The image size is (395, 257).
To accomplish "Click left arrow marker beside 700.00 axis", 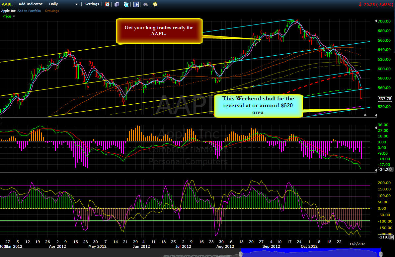I will pyautogui.click(x=376, y=21).
